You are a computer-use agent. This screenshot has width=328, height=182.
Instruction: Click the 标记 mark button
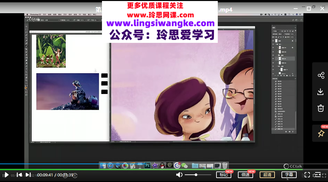point(223,175)
